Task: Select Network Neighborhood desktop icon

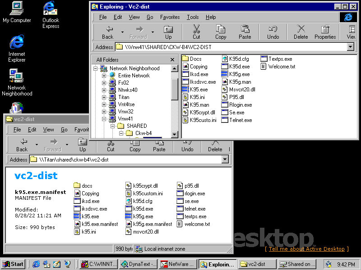Action: pos(17,82)
